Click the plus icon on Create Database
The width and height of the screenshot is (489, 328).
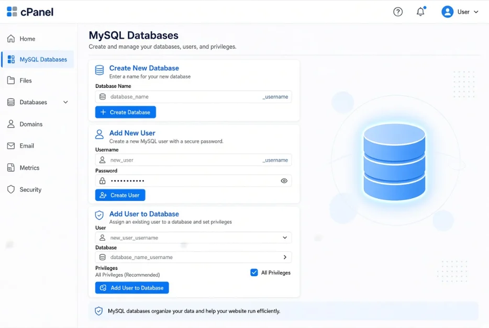pyautogui.click(x=103, y=112)
